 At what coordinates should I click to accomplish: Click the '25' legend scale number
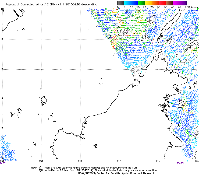pyautogui.click(x=152, y=7)
